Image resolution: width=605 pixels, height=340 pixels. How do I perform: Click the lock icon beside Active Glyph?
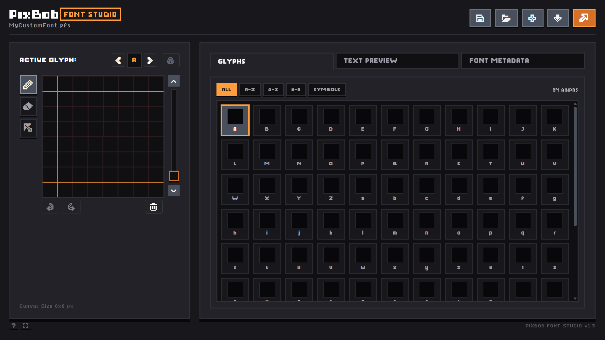tap(170, 60)
